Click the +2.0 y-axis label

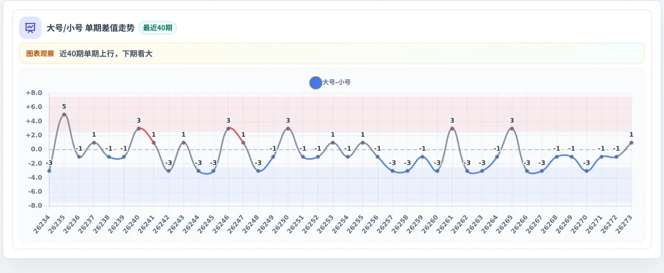[34, 135]
